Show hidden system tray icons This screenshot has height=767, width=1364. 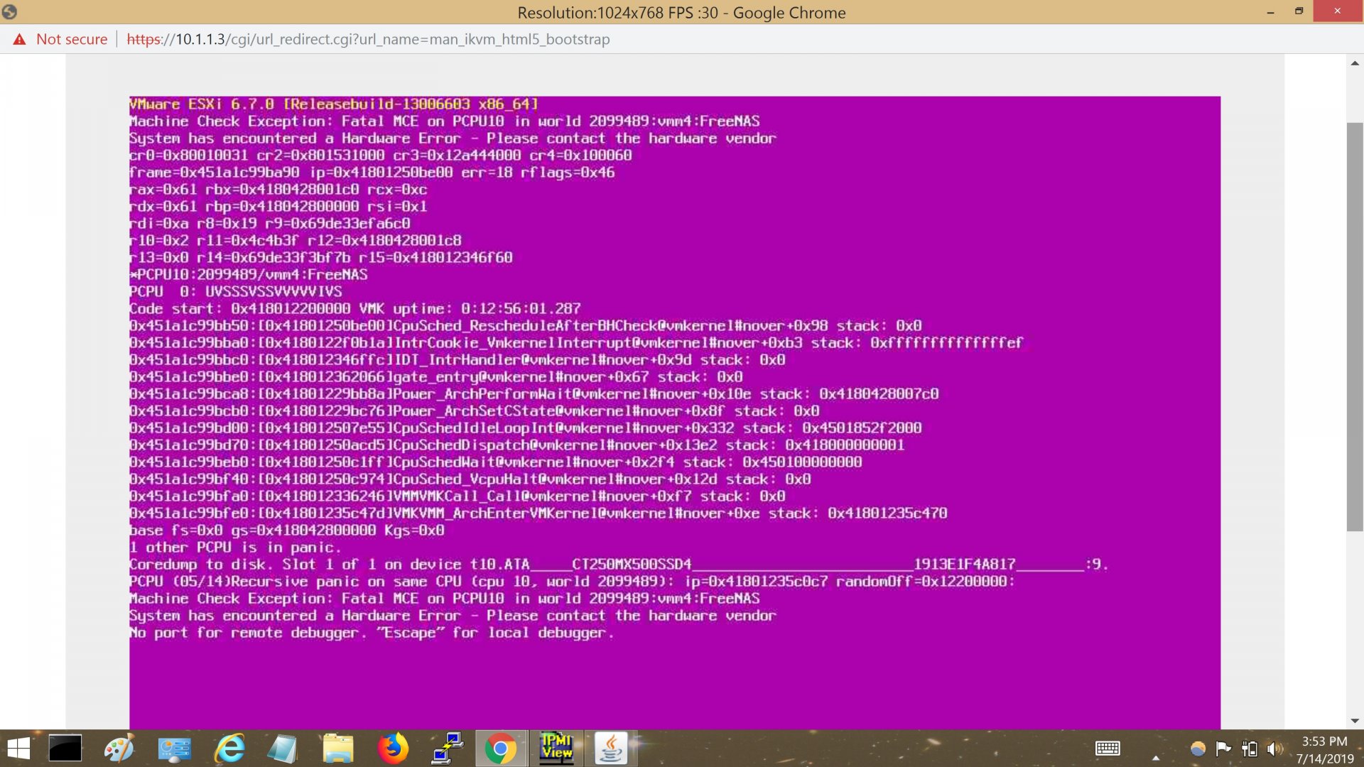click(1156, 757)
